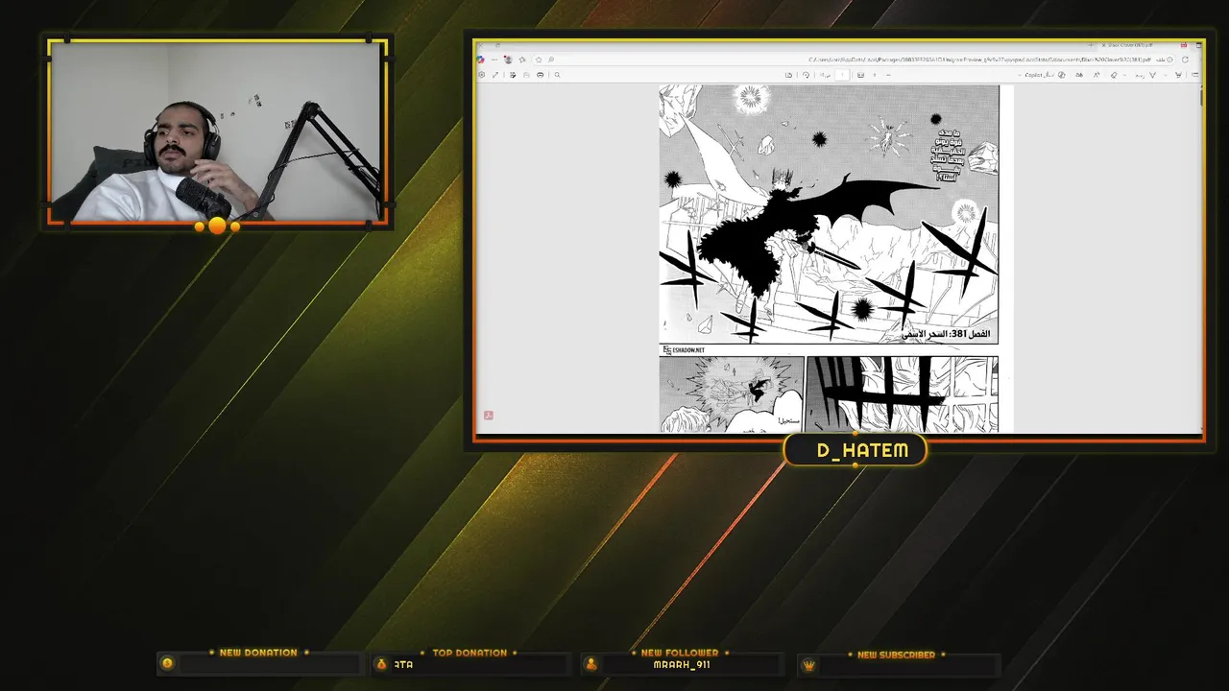Click the zoom magnifier in address bar
This screenshot has width=1229, height=691.
coord(551,60)
